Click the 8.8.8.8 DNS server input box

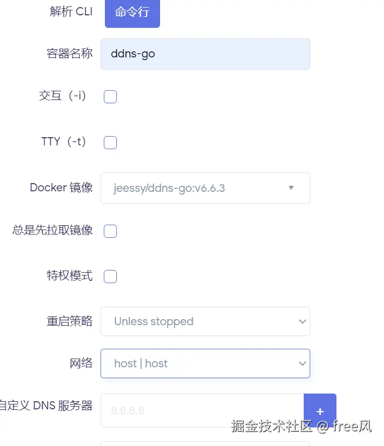point(202,410)
